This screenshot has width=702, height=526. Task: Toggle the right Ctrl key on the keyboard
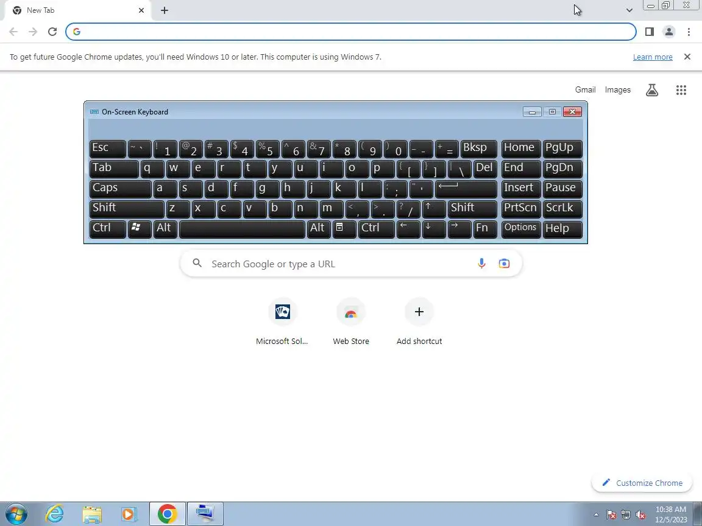376,229
